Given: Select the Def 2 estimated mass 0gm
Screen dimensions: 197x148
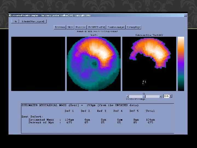Looking at the screenshot, I should (x=87, y=120).
